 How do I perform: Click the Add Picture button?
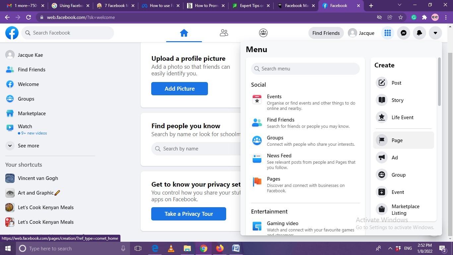pos(179,89)
